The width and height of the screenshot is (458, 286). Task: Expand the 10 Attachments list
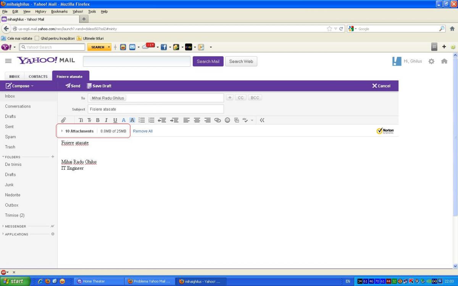tap(62, 131)
